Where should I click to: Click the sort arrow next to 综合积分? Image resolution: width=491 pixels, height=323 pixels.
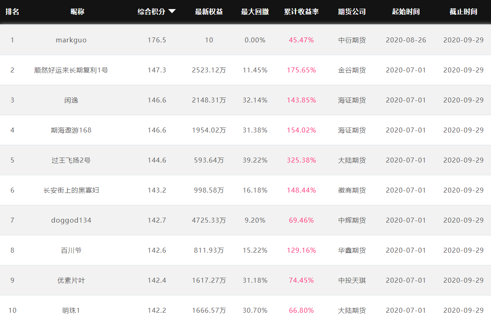(x=172, y=11)
